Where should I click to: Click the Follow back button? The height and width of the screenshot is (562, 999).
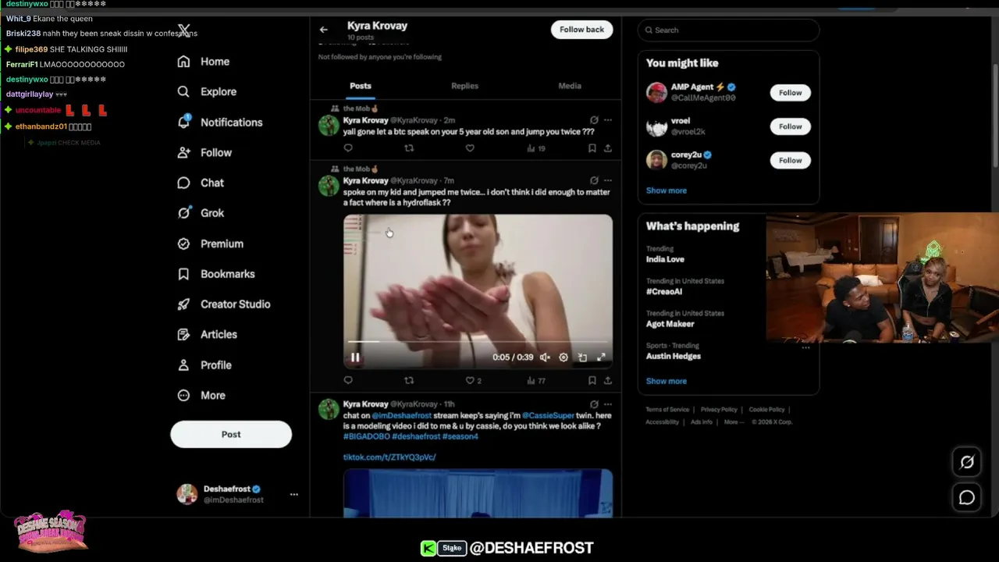[x=581, y=30]
